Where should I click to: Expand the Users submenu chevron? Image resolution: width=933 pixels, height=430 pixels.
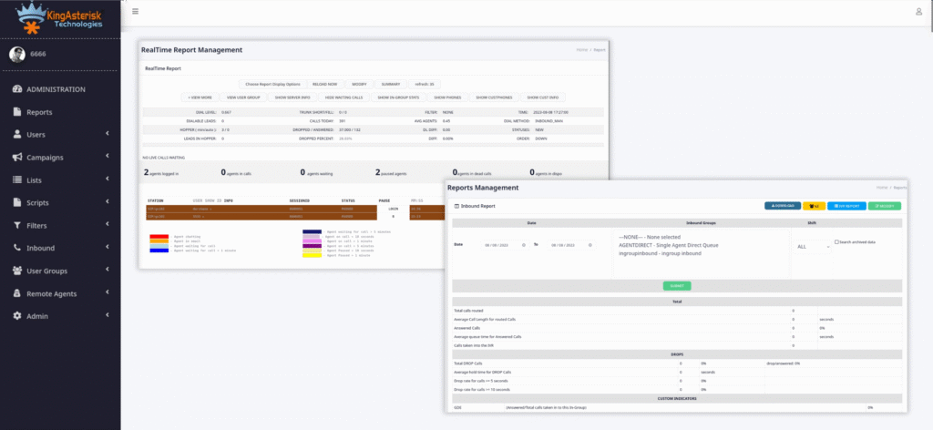(x=108, y=134)
